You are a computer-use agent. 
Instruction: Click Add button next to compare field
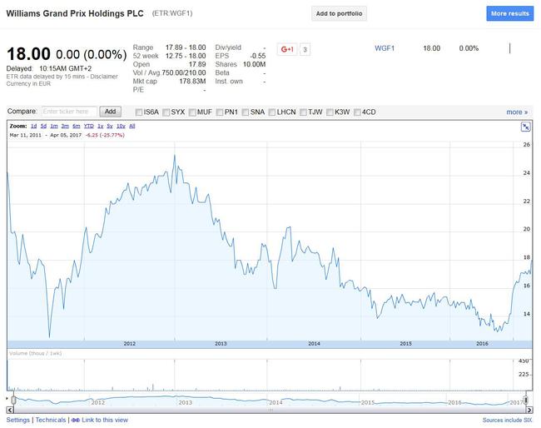(111, 112)
